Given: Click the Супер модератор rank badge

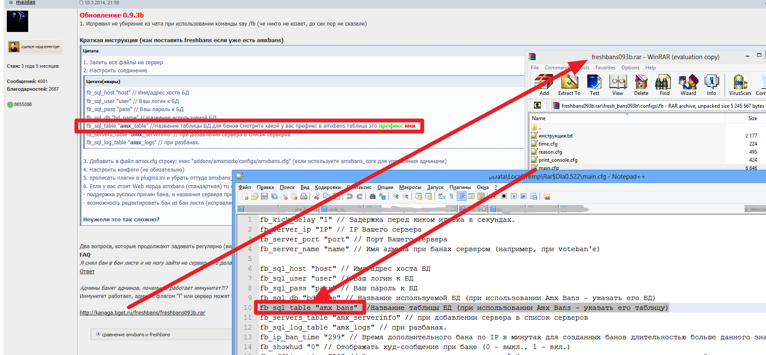Looking at the screenshot, I should pos(35,47).
